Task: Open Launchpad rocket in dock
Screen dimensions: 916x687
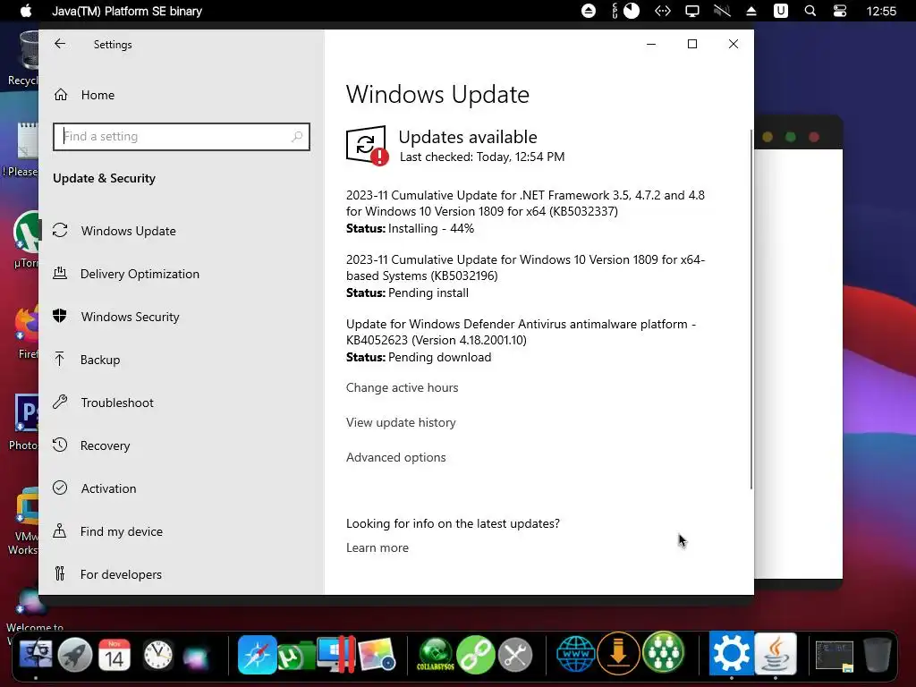Action: point(75,655)
